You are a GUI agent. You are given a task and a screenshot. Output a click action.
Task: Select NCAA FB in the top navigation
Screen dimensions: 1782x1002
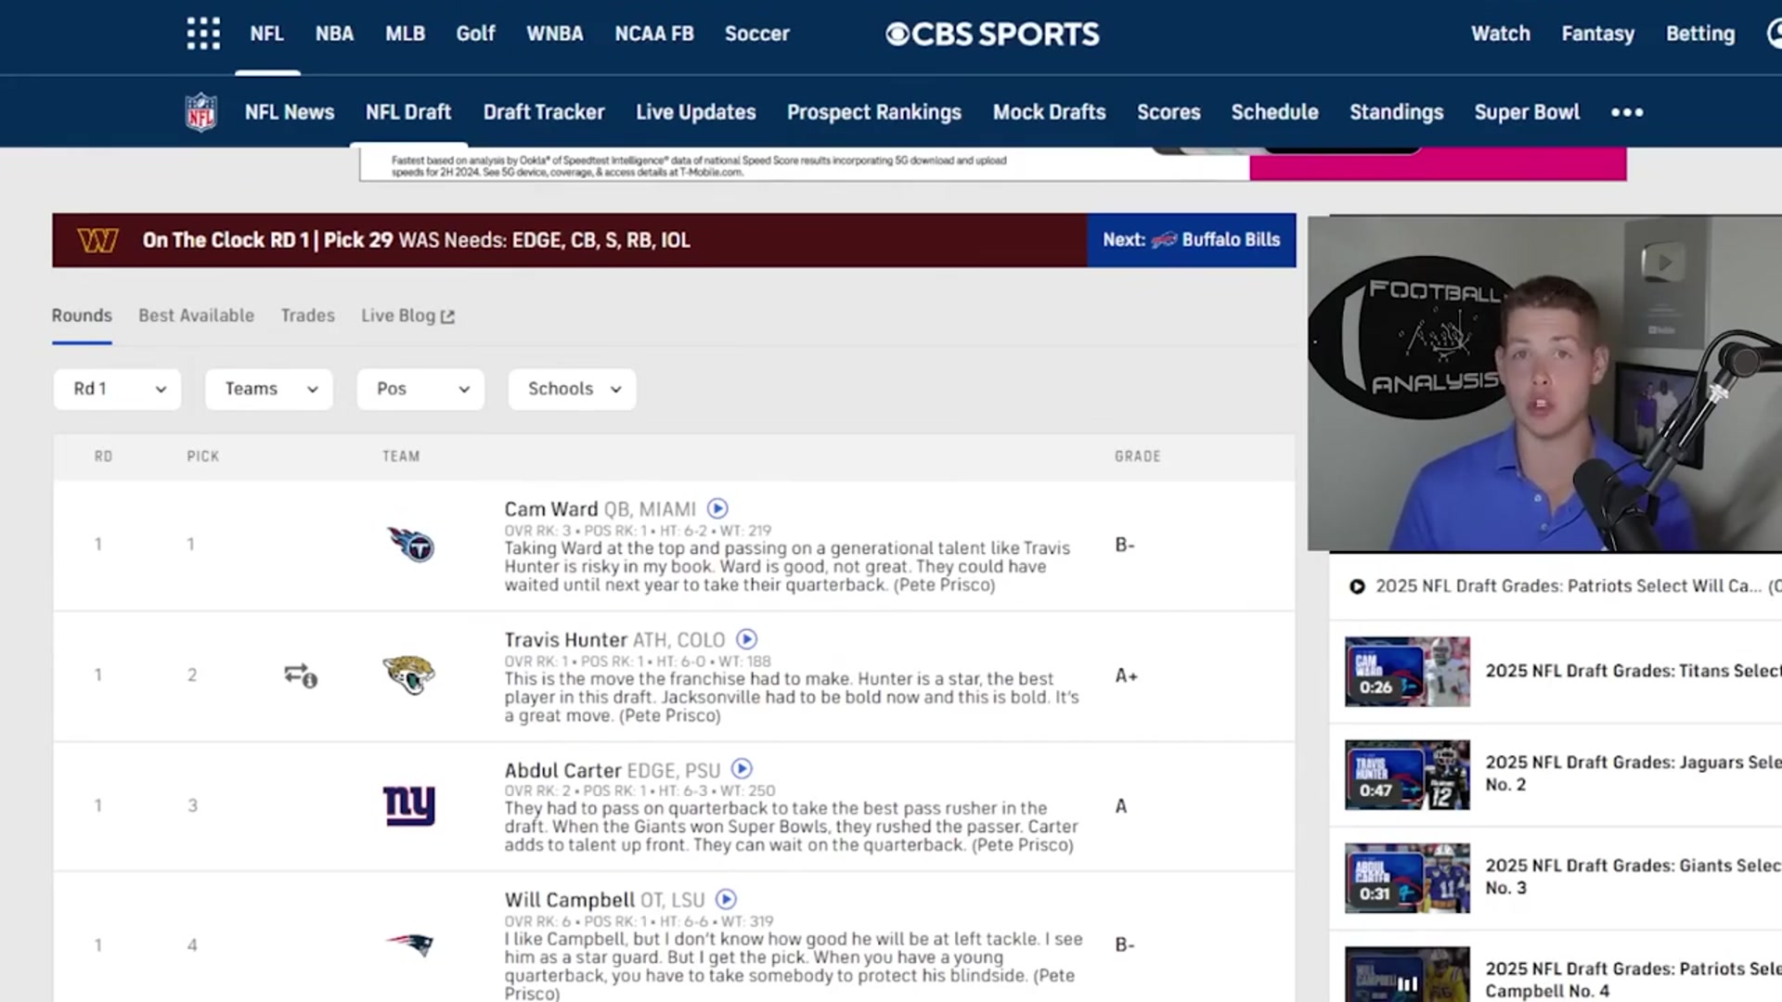coord(654,33)
